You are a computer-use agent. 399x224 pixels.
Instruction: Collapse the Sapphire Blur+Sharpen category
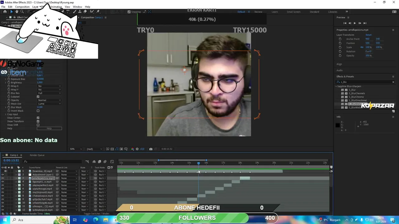(x=336, y=86)
